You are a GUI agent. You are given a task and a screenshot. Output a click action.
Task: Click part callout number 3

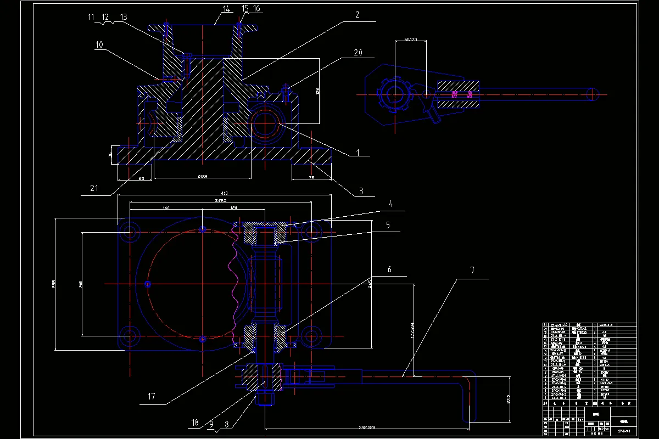click(x=360, y=191)
